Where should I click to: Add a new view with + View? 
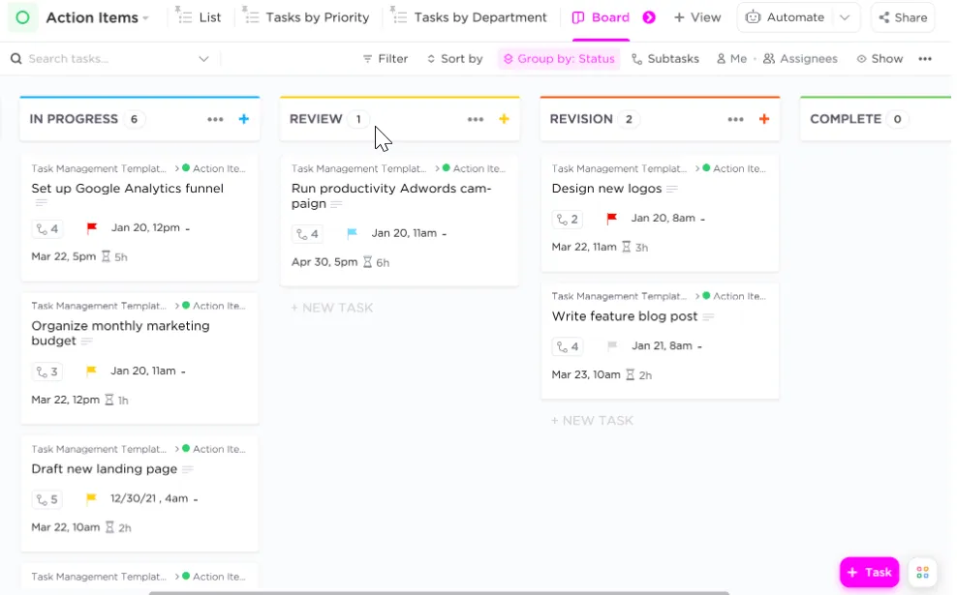pos(697,17)
